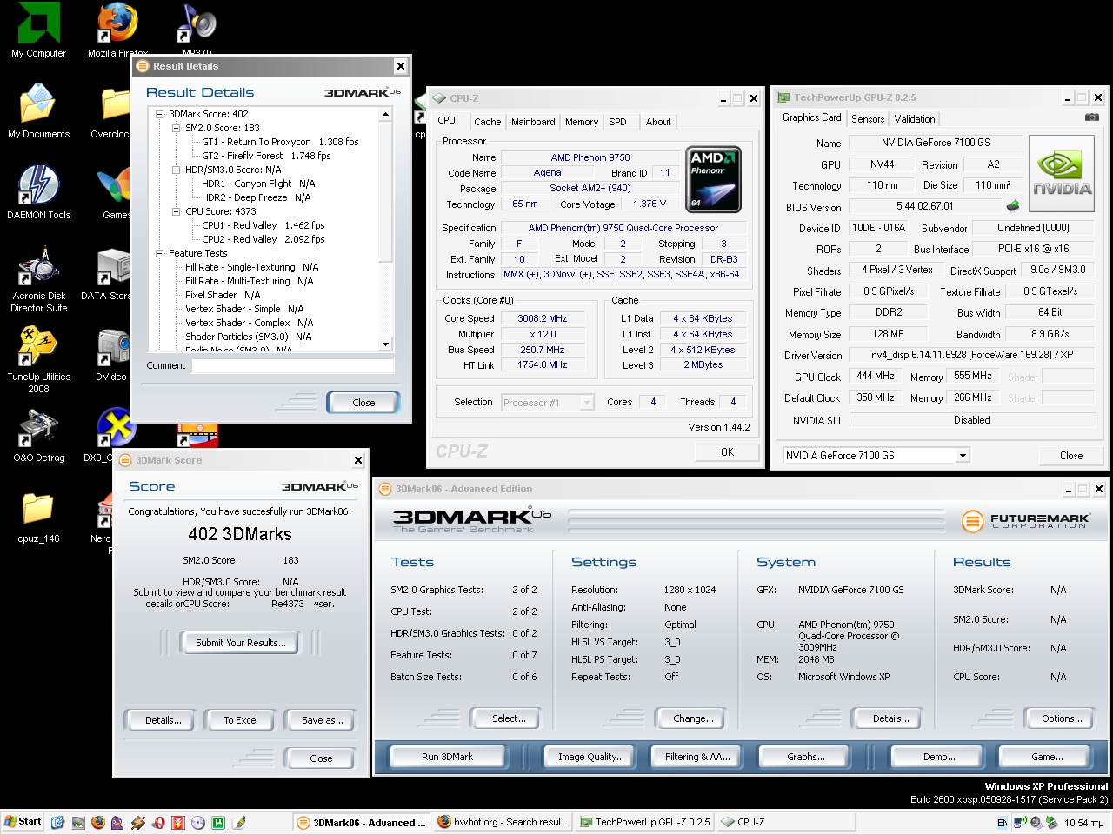Click the volume icon in system tray
The height and width of the screenshot is (835, 1113).
[1037, 822]
